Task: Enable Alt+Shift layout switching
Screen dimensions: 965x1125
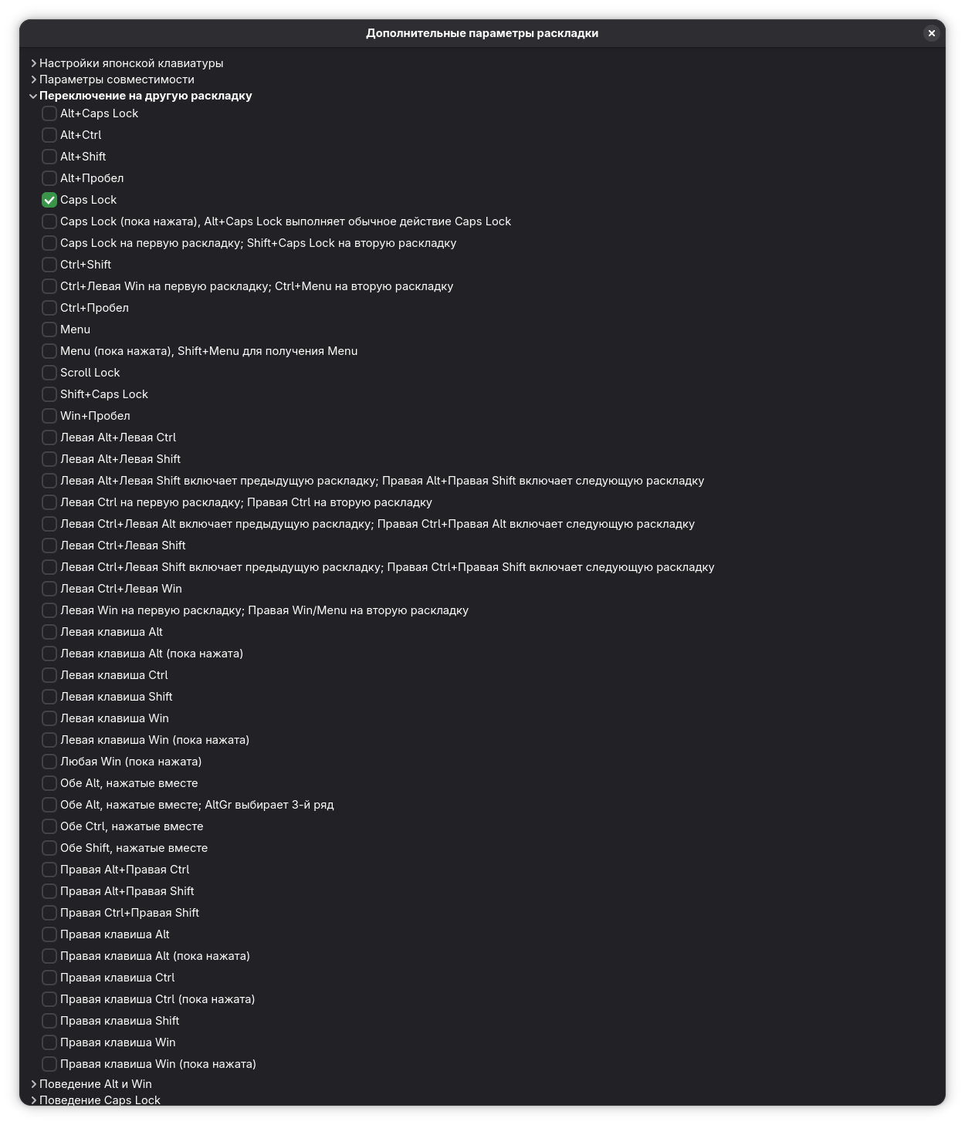Action: coord(49,157)
